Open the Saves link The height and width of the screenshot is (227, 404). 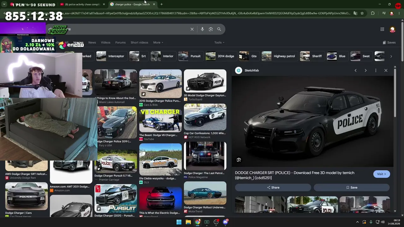tap(389, 43)
